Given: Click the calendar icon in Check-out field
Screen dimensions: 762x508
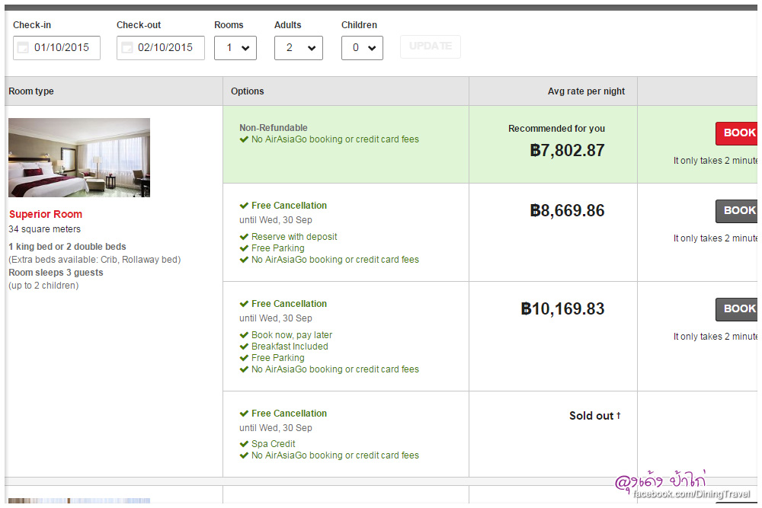Looking at the screenshot, I should [x=126, y=48].
